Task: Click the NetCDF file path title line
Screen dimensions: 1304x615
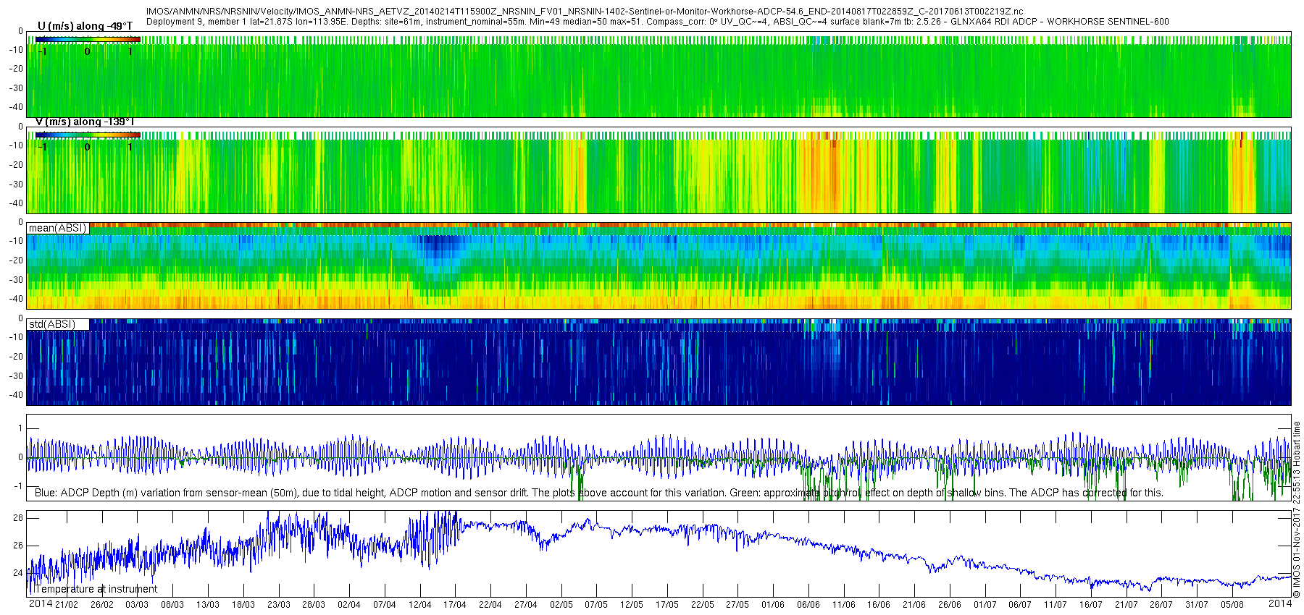Action: coord(585,12)
